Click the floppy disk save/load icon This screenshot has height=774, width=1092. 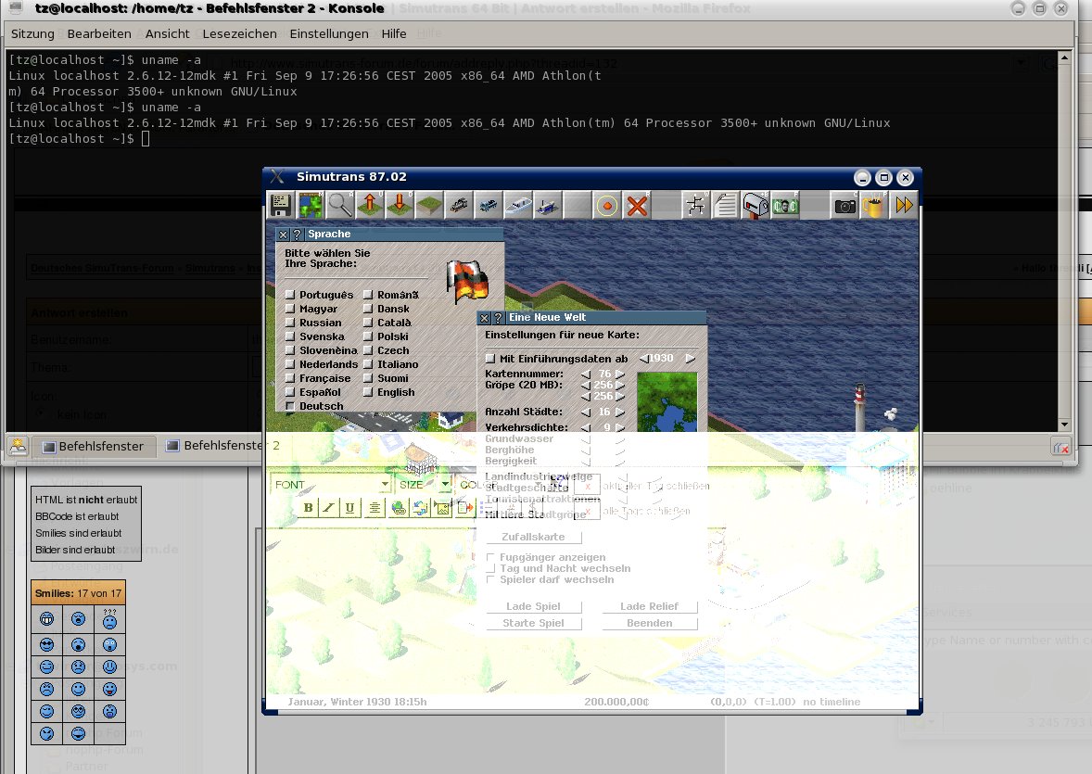281,206
